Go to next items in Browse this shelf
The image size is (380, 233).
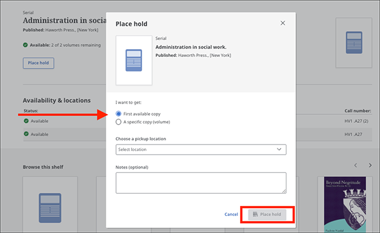click(x=370, y=166)
